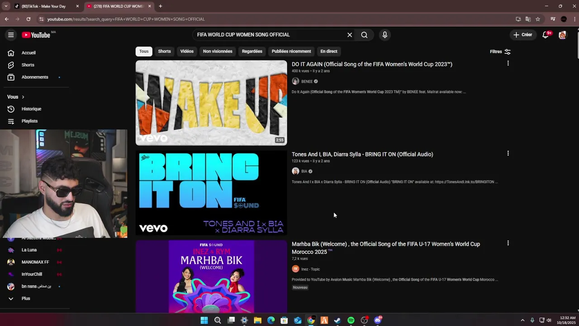Screen dimensions: 579x326
Task: Open the Marhba Bik video thumbnail
Action: coord(211,276)
